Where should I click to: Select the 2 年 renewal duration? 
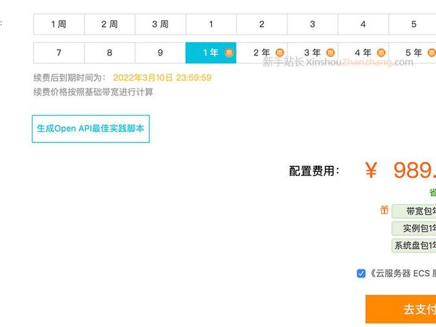pyautogui.click(x=262, y=53)
